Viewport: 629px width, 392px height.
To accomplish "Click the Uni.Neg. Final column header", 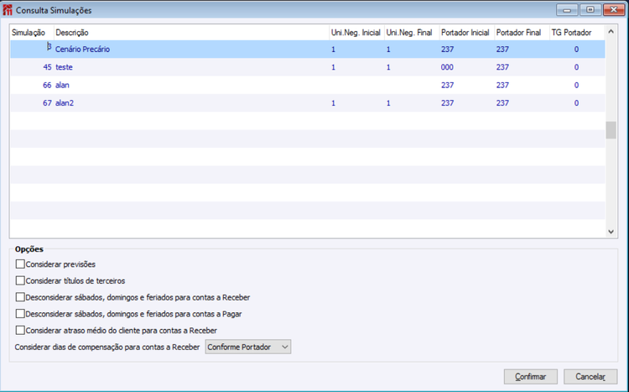I will click(x=412, y=33).
